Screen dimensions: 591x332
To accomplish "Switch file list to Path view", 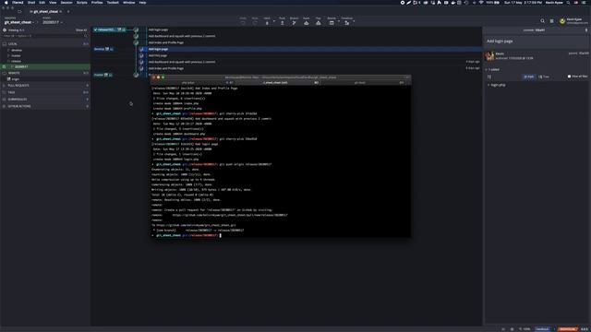I will coord(529,77).
